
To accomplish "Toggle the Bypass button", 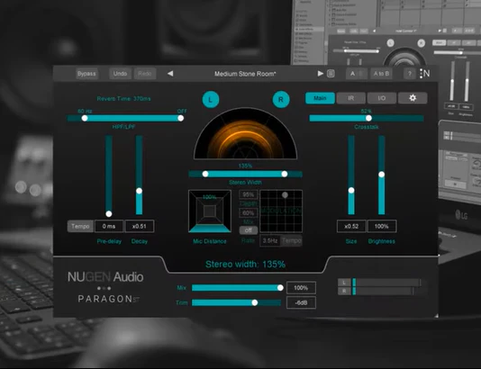I will (x=86, y=74).
